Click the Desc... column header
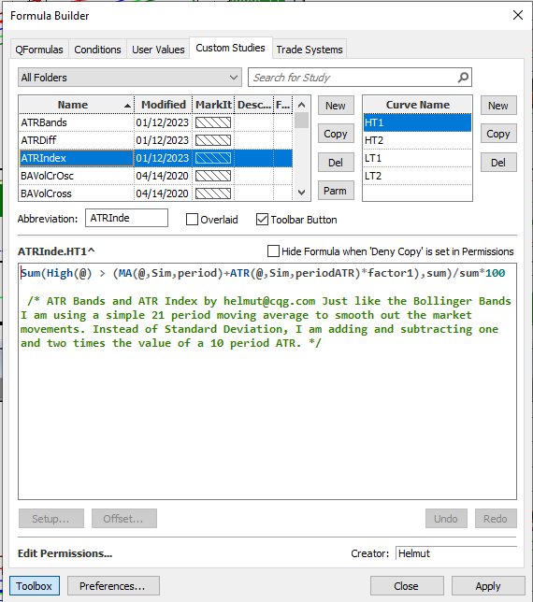This screenshot has width=533, height=602. (x=254, y=105)
